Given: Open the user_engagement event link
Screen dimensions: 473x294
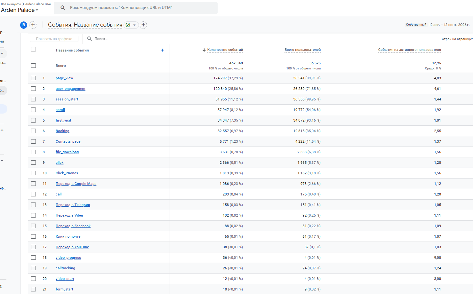Looking at the screenshot, I should click(x=70, y=89).
